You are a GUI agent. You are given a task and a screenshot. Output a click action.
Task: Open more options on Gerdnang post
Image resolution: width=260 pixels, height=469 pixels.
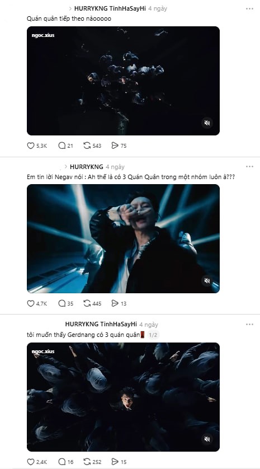[249, 324]
